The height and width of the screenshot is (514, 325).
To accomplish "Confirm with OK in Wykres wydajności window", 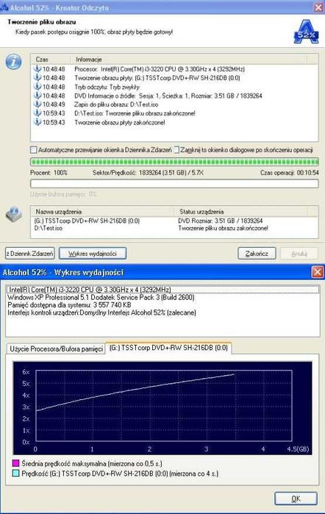I will 296,499.
